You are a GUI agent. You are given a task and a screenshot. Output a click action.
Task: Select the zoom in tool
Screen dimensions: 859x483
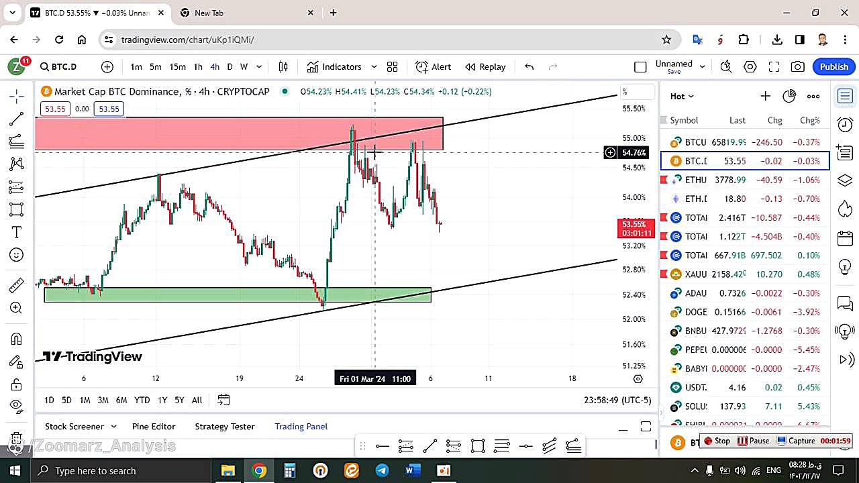coord(17,308)
